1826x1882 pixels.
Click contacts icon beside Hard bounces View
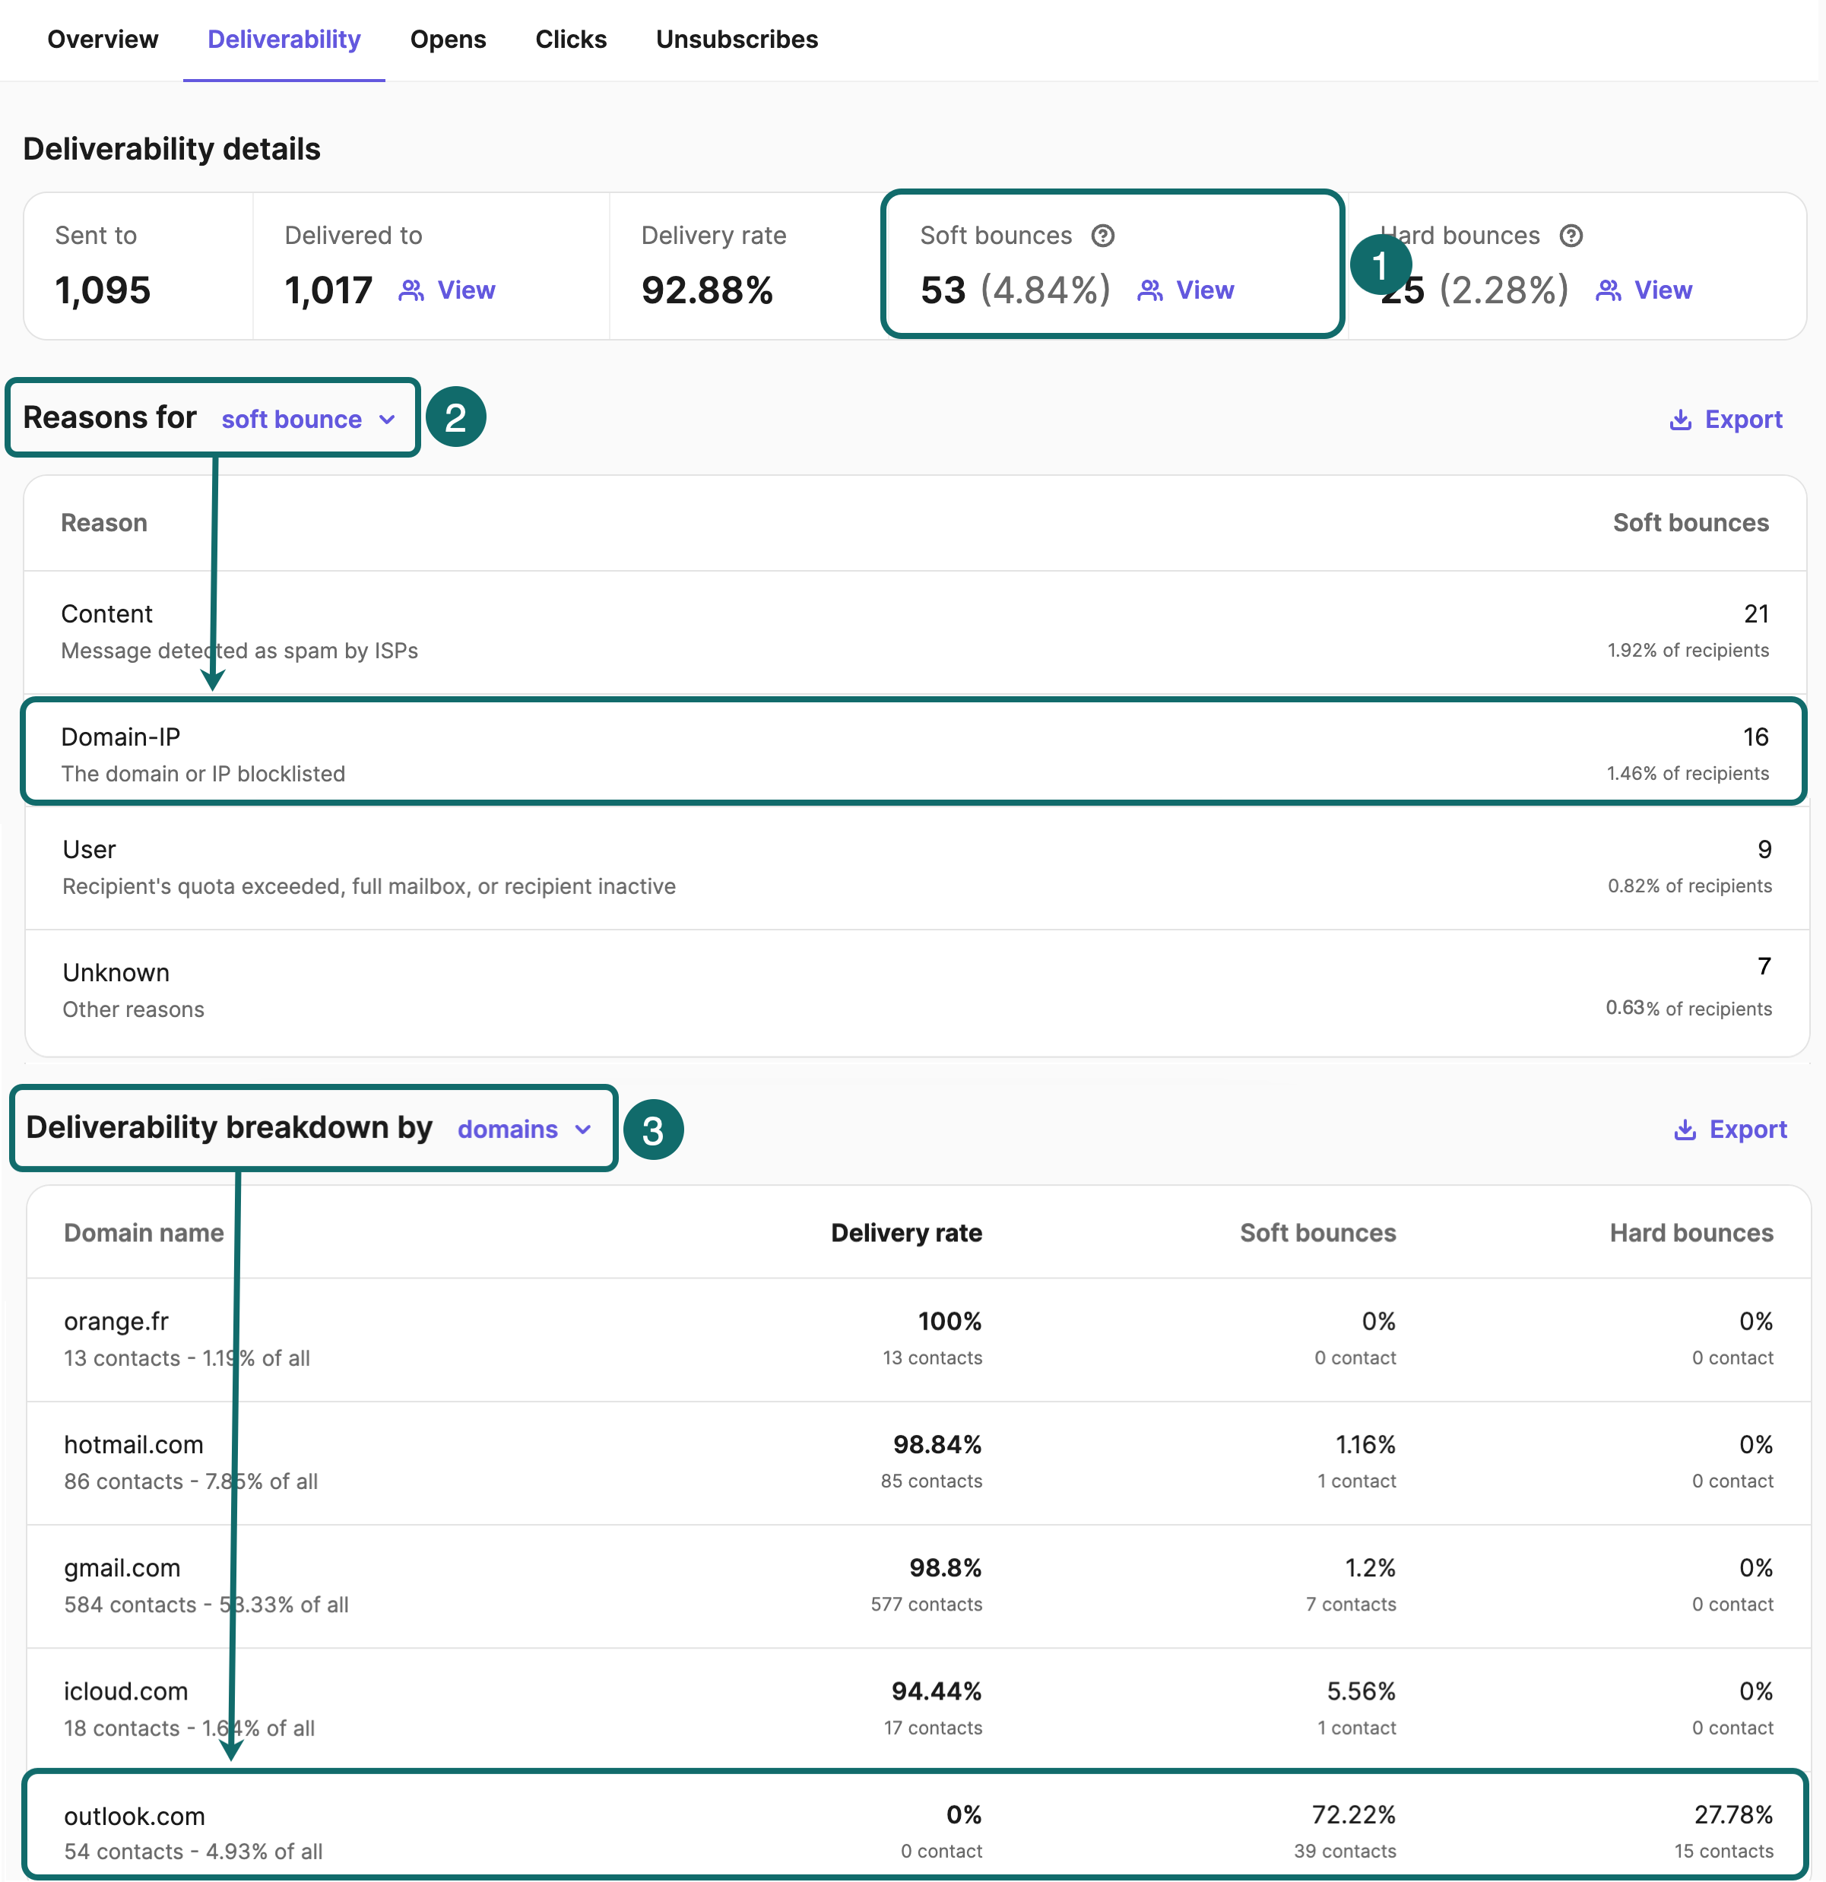tap(1608, 290)
